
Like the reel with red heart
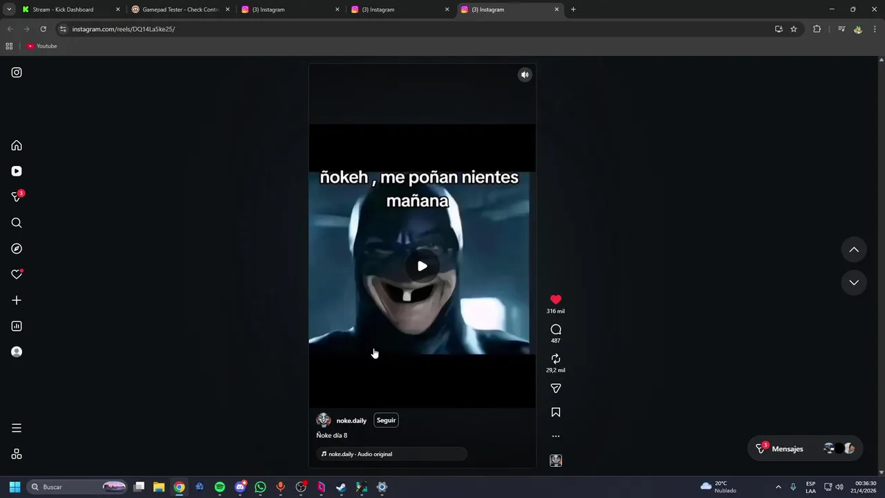555,299
